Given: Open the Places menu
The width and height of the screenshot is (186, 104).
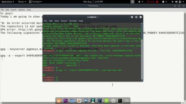Looking at the screenshot, I should 22,2.
